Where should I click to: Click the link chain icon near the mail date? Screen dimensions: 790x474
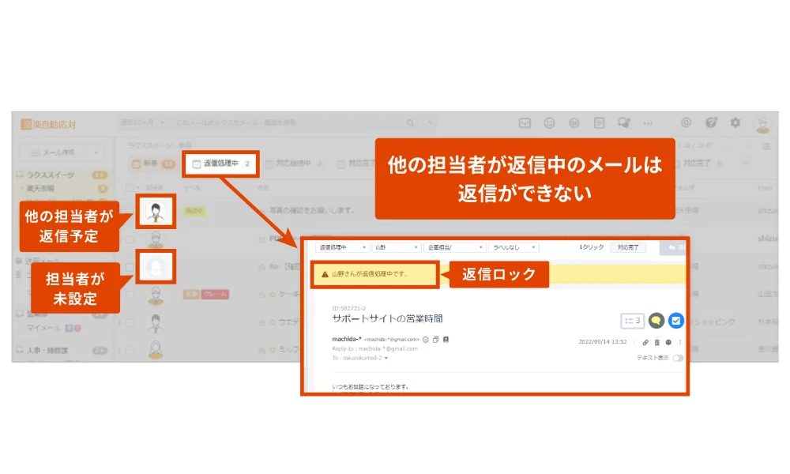645,342
